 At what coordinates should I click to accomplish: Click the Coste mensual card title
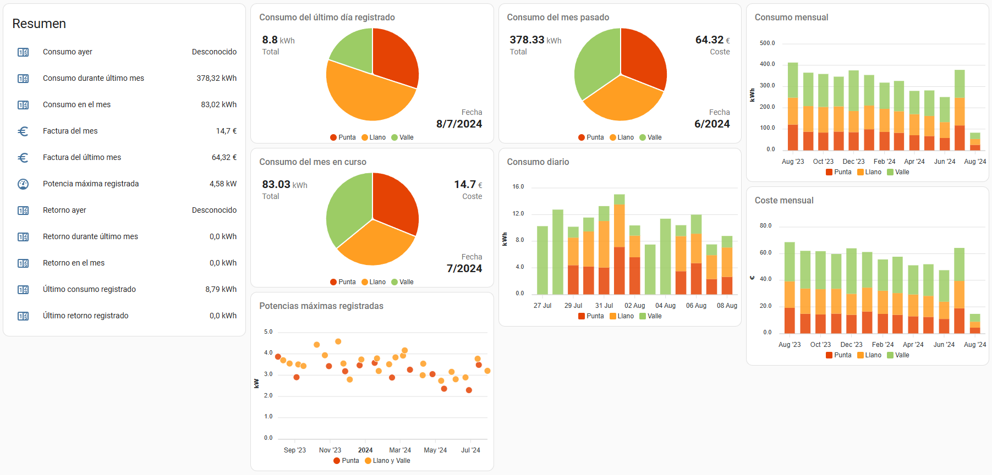pos(784,201)
